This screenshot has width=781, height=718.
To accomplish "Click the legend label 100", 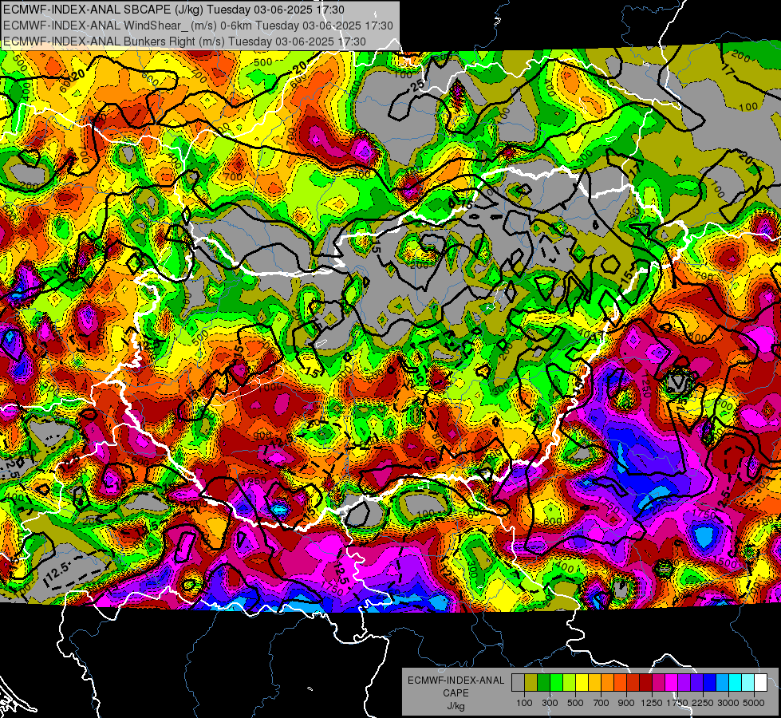I will [x=524, y=703].
